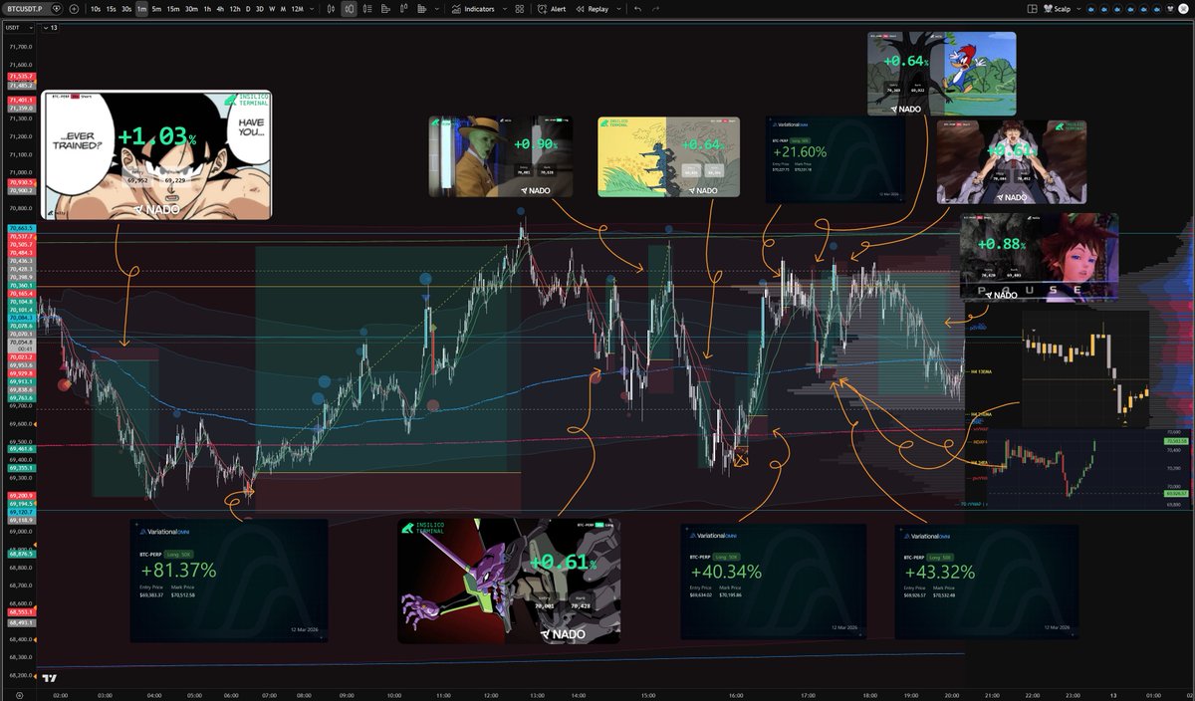Collapse the indicator legend showing 13
1195x701 pixels.
(x=50, y=28)
